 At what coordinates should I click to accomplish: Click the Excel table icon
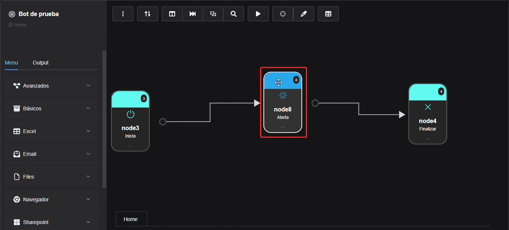pyautogui.click(x=17, y=131)
